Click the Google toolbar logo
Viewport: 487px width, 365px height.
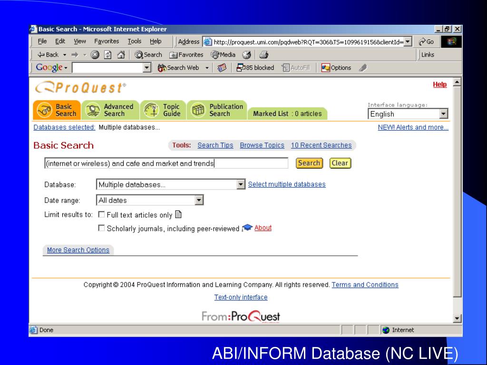[x=49, y=67]
